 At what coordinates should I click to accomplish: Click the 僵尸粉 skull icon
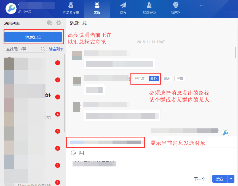click(176, 5)
